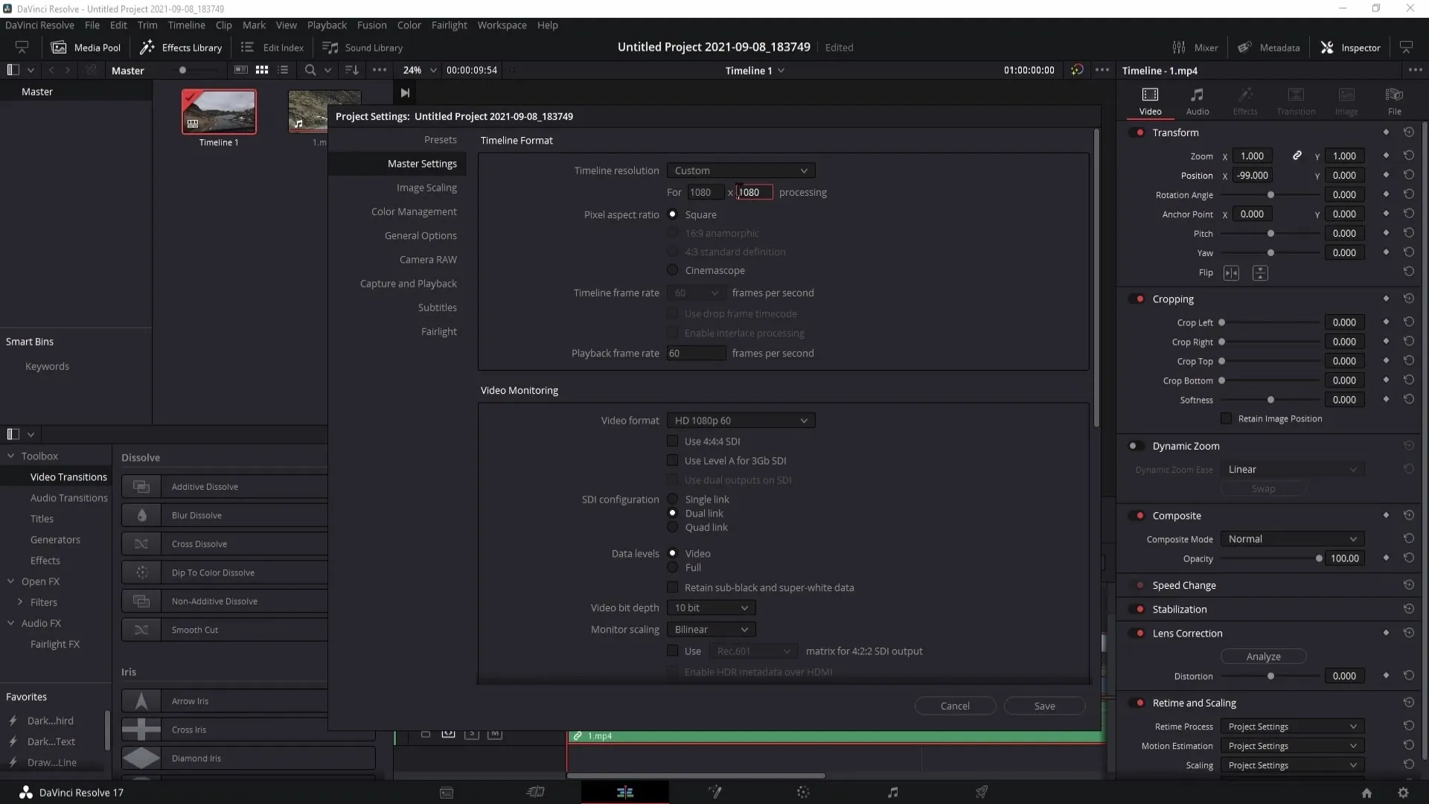Select Audio Transitions in Toolbox
Viewport: 1429px width, 804px height.
68,498
